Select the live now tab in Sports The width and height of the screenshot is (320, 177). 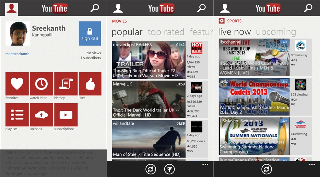[234, 32]
